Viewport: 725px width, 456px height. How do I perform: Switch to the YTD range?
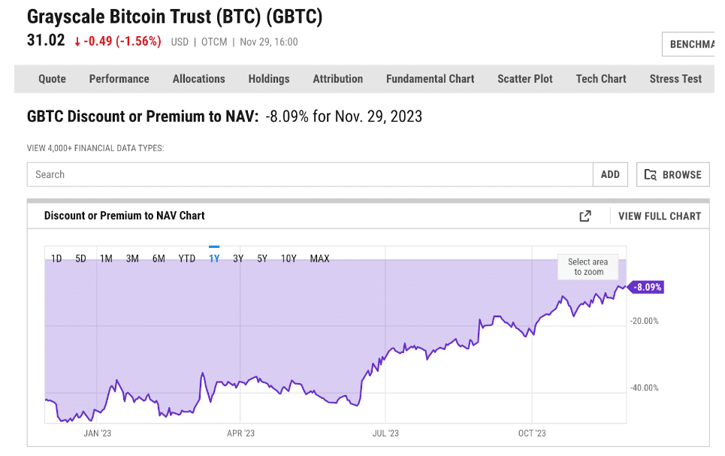pos(186,258)
